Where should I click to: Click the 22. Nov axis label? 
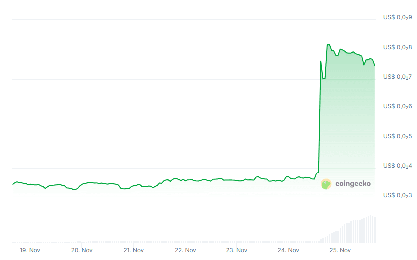(x=185, y=250)
